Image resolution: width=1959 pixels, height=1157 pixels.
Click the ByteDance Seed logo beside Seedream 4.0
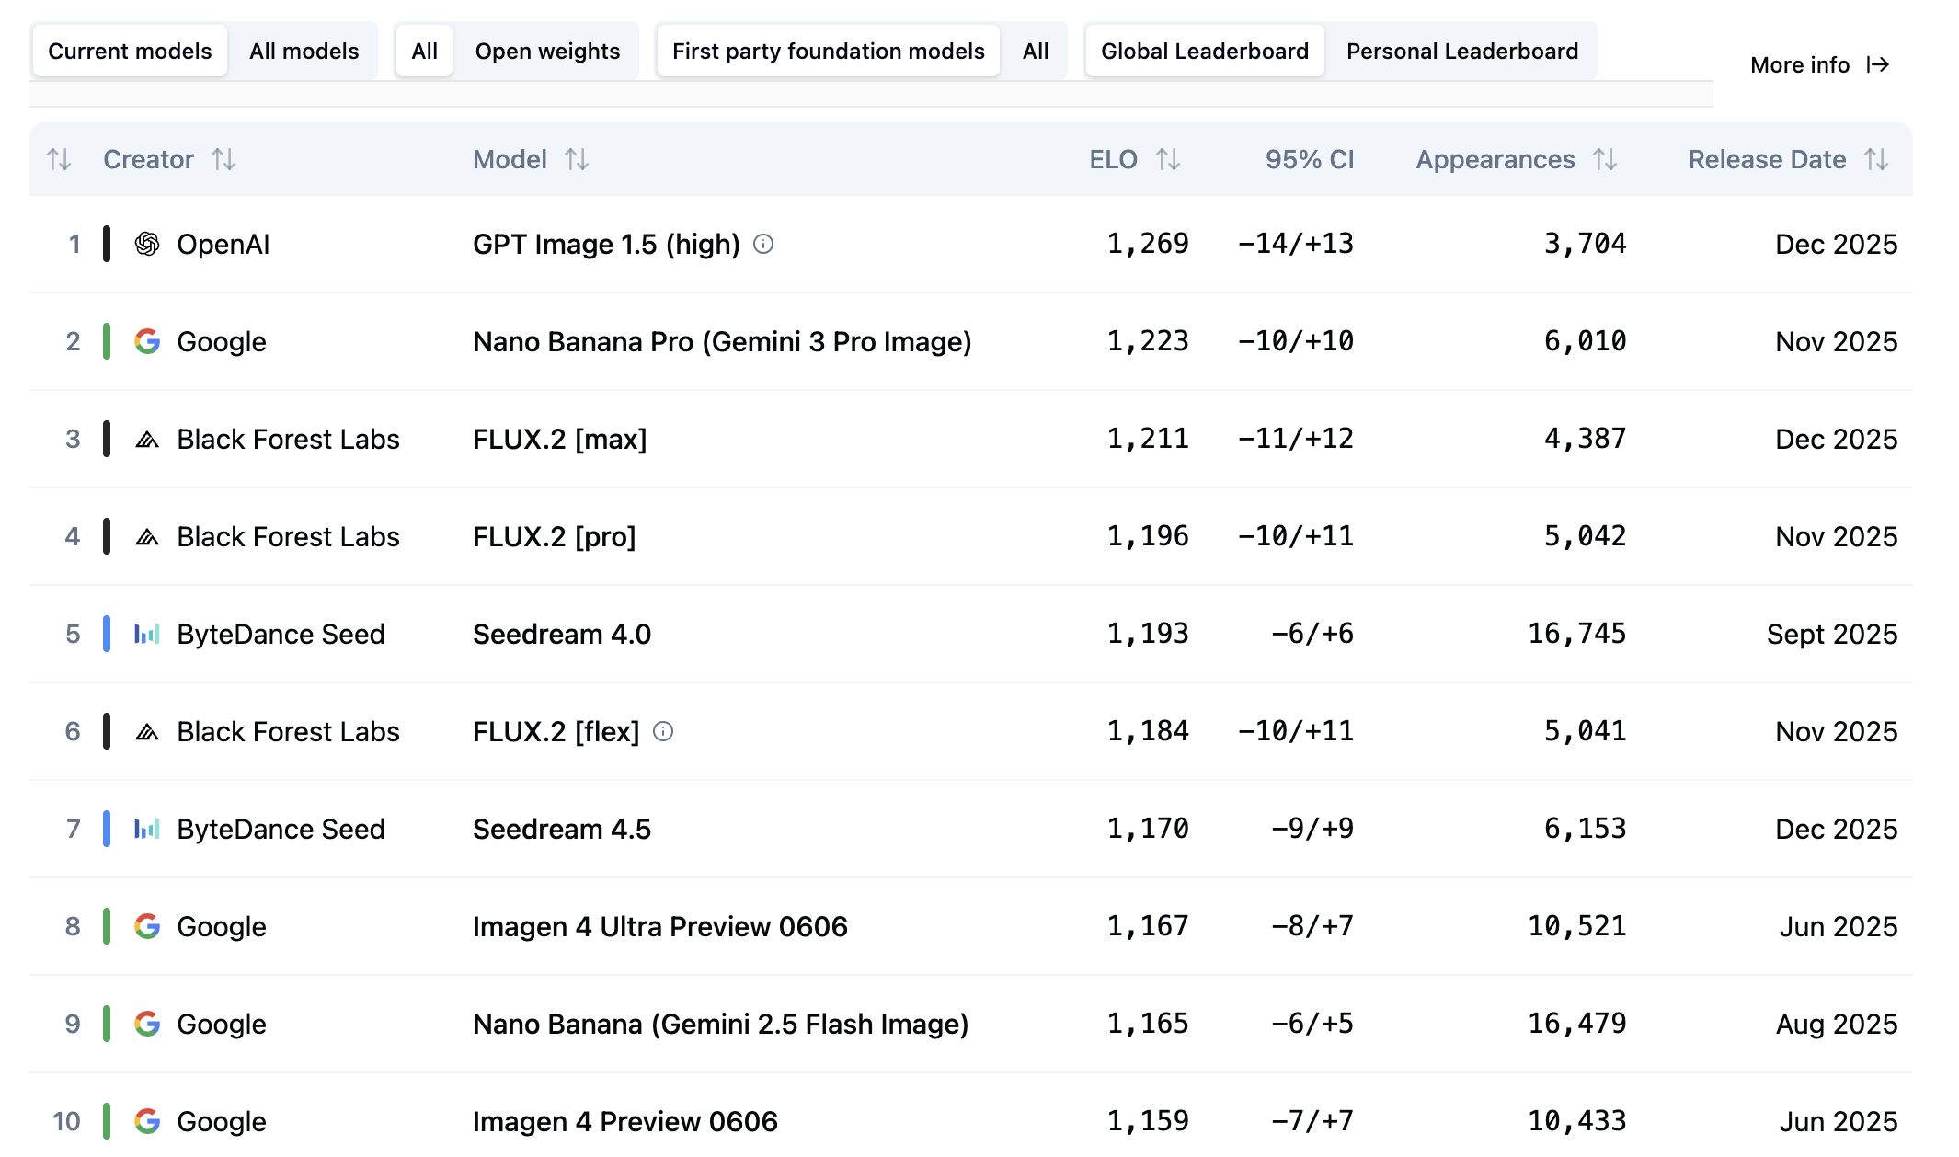tap(147, 634)
